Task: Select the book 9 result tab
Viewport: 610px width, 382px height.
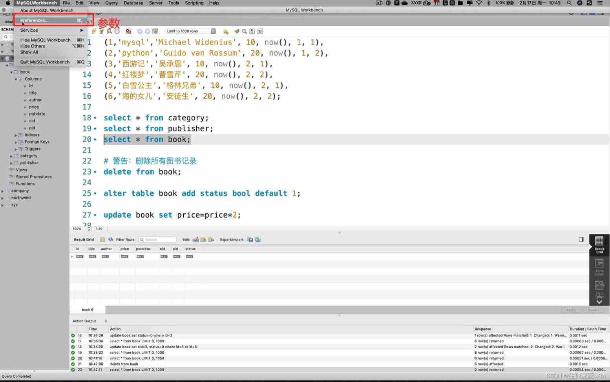Action: (x=88, y=310)
